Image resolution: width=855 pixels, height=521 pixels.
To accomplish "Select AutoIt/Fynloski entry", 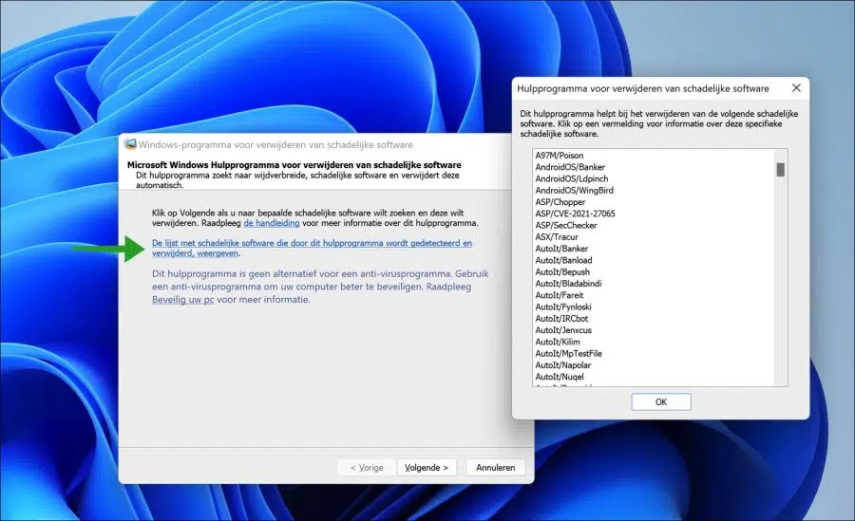I will [563, 307].
